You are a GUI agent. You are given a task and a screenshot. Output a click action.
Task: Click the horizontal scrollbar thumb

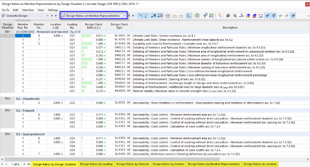point(112,159)
